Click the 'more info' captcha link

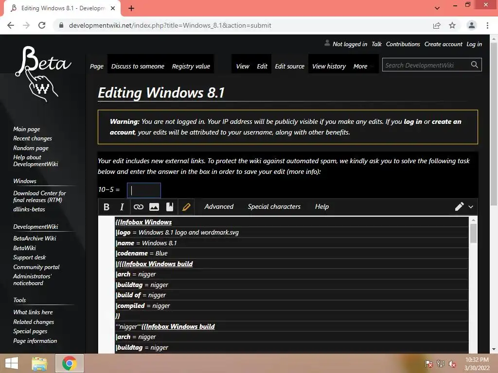(x=303, y=171)
